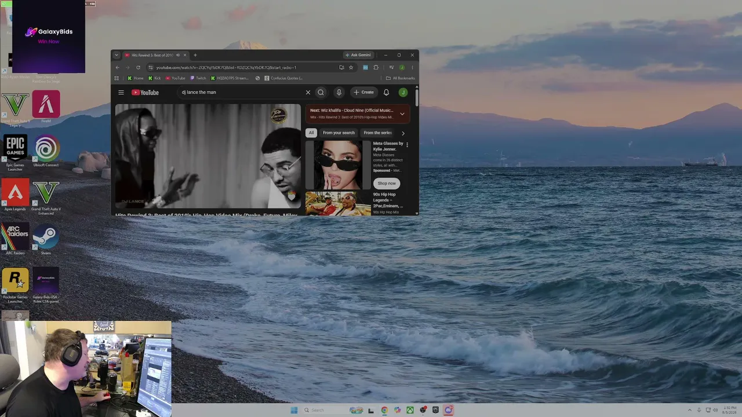The width and height of the screenshot is (742, 417).
Task: Open Chrome from the taskbar
Action: tap(384, 410)
